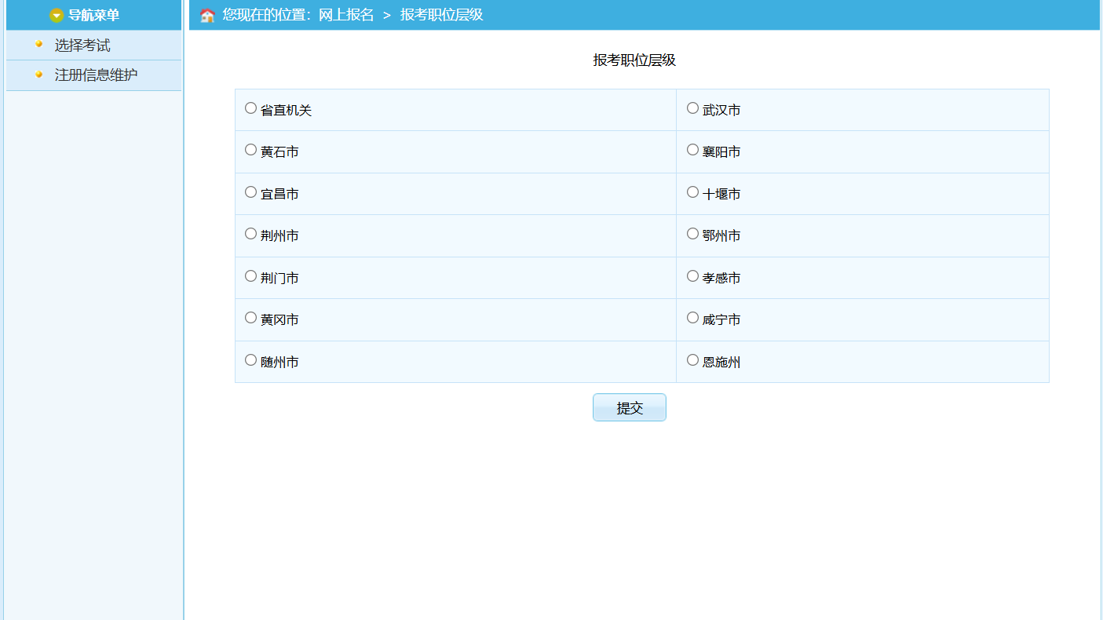Select 荆州市 as position level
1103x620 pixels.
tap(250, 234)
